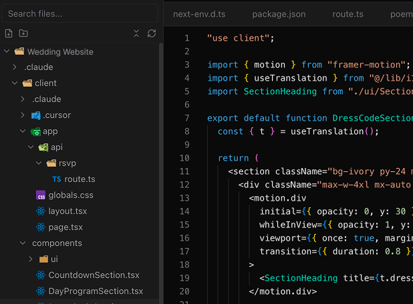Expand the .cursor folder chevron

23,115
